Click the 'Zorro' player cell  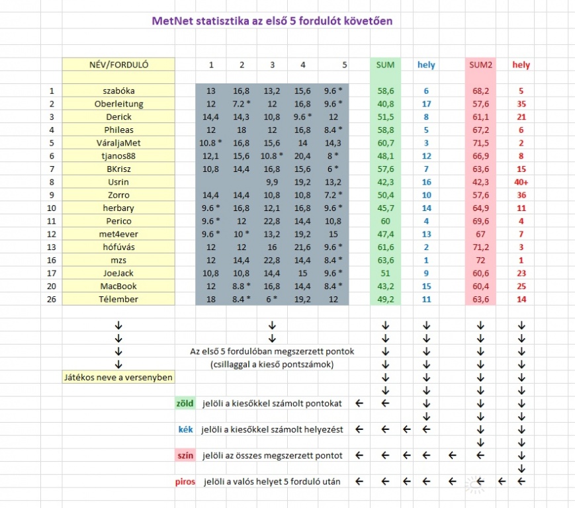click(x=118, y=195)
